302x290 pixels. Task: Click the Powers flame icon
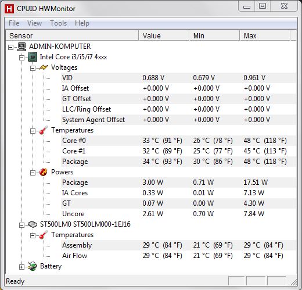[44, 172]
